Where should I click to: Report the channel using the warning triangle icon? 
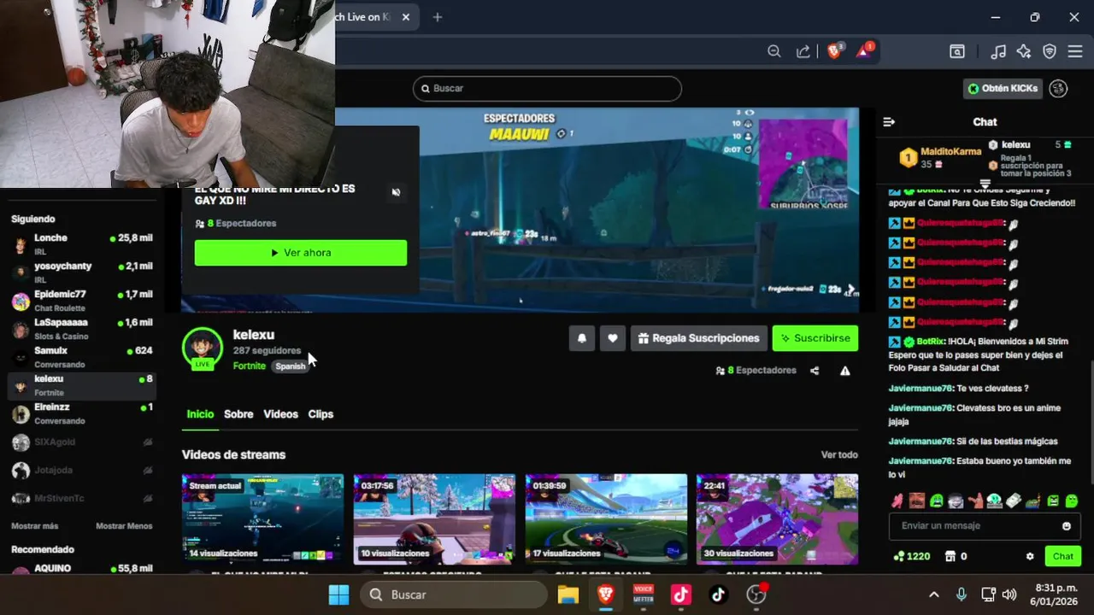click(x=845, y=371)
